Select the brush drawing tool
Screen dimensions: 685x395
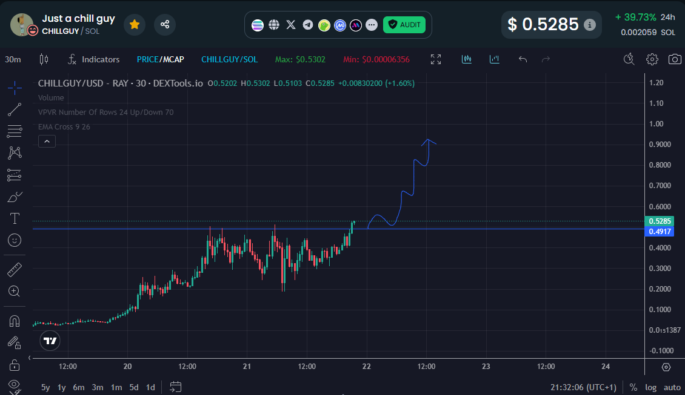click(15, 197)
